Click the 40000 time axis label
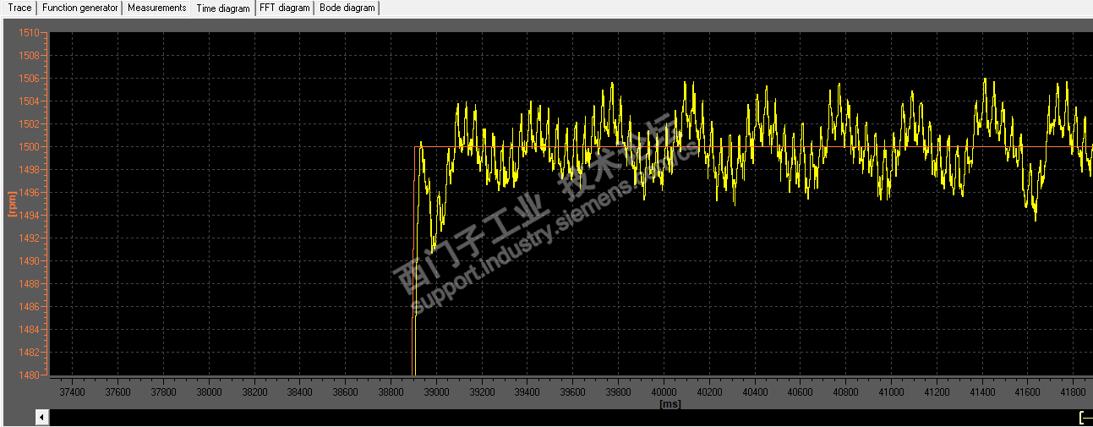Screen dimensions: 1093x427 [x=664, y=393]
